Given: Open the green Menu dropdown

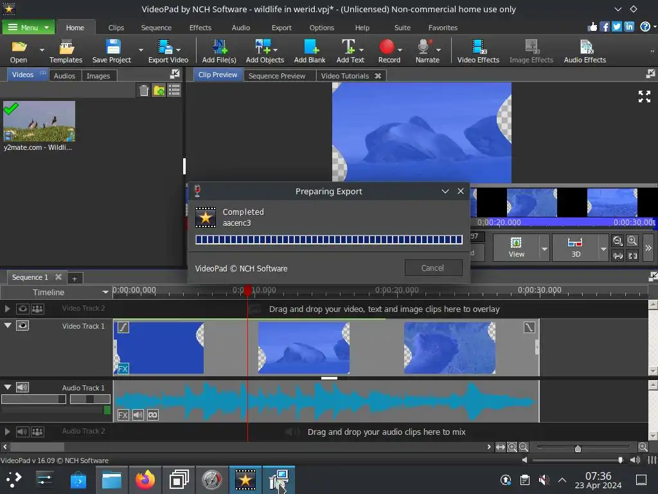Looking at the screenshot, I should 28,27.
